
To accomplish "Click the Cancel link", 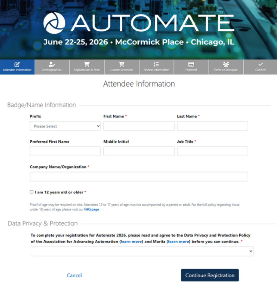I will click(x=74, y=275).
